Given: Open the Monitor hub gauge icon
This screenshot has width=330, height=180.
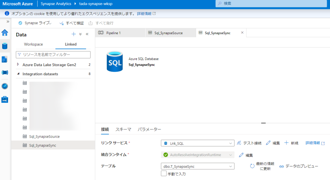Looking at the screenshot, I should pos(5,86).
